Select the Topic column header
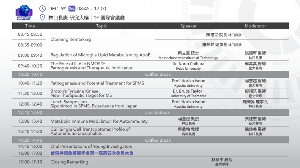 [102, 26]
